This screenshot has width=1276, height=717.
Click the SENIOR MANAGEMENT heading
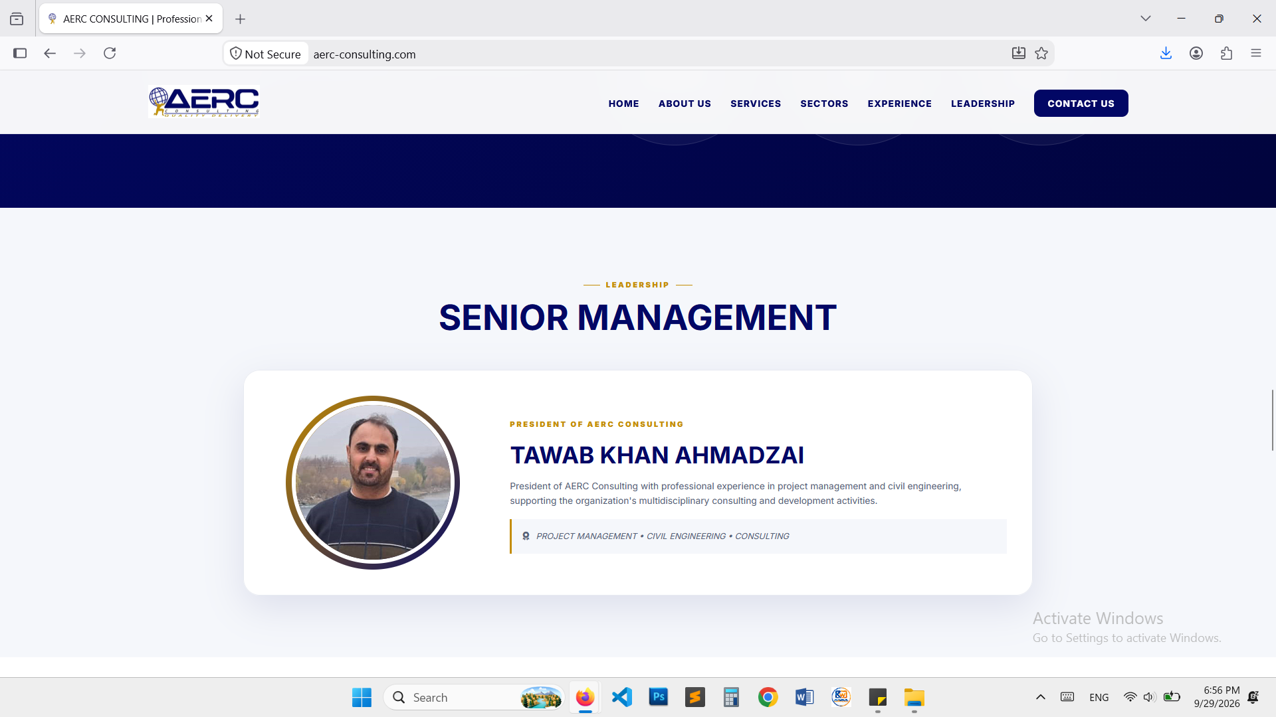click(637, 317)
